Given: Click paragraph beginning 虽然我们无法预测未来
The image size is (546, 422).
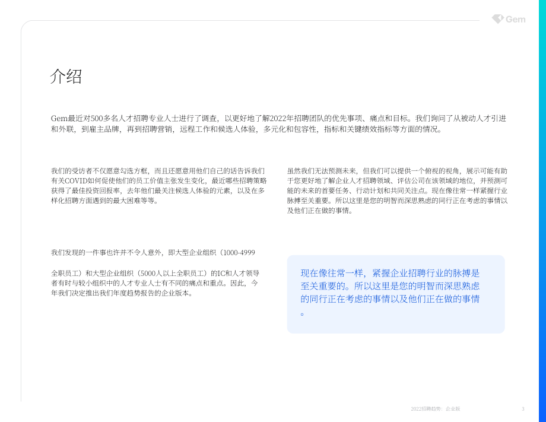Looking at the screenshot, I should (397, 191).
